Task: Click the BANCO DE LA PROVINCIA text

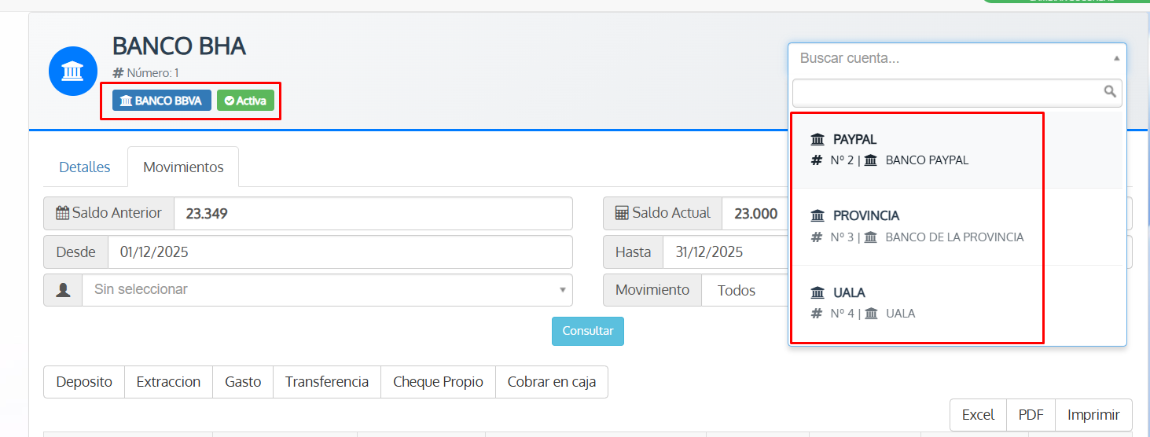Action: (954, 237)
